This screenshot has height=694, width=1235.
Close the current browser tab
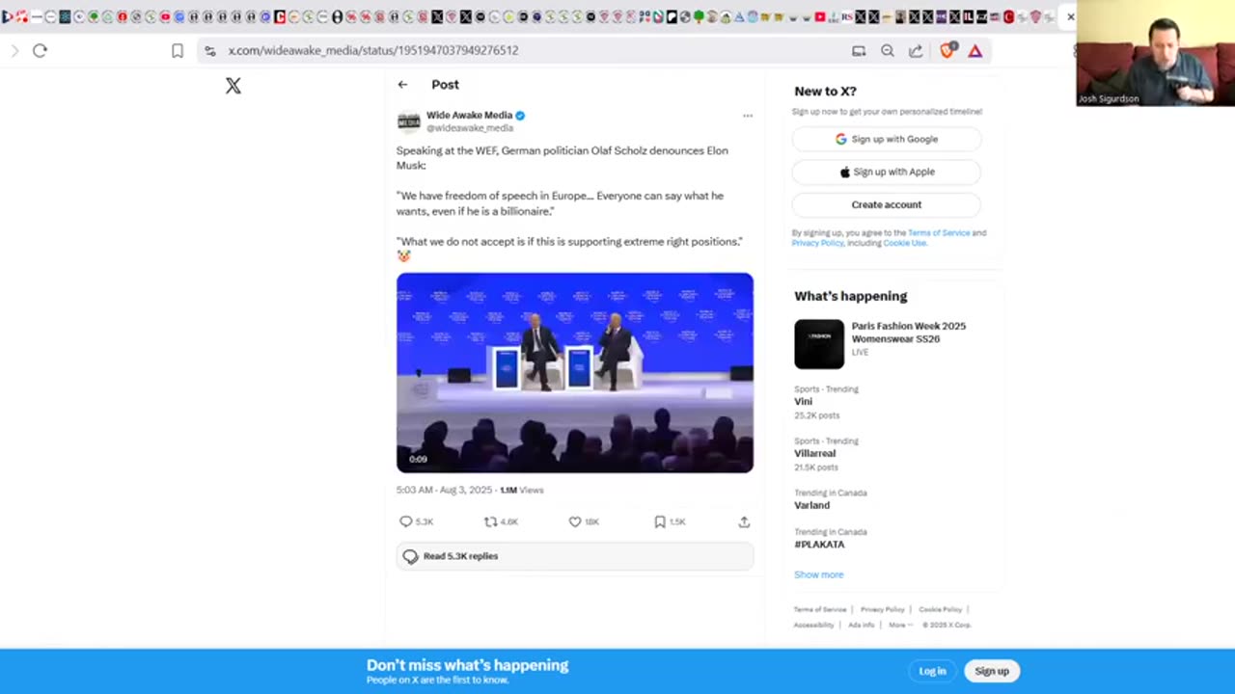1070,16
